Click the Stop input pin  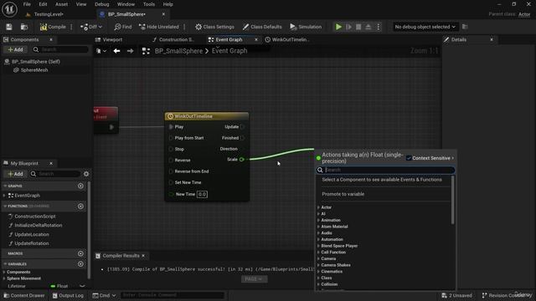(171, 149)
